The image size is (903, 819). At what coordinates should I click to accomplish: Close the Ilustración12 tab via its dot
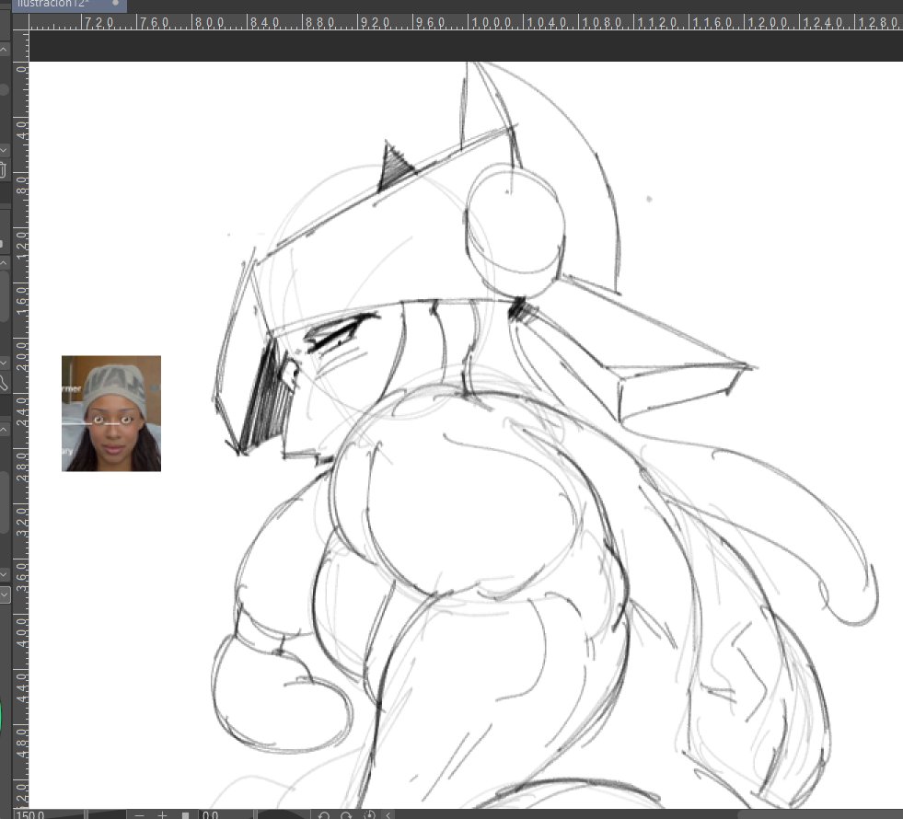(115, 4)
